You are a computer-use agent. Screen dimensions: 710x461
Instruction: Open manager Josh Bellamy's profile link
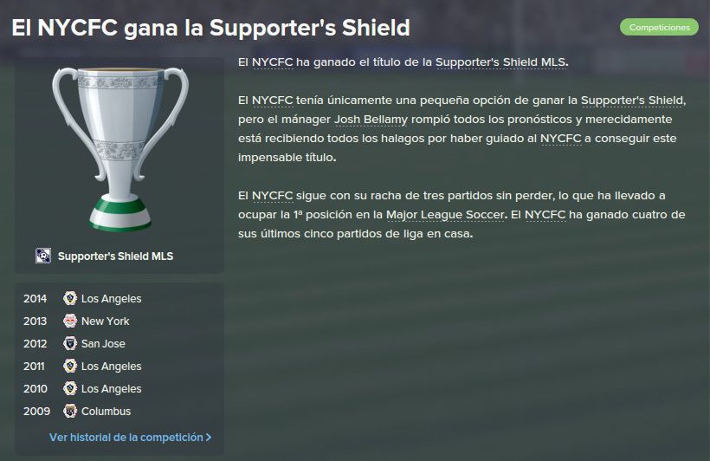371,120
